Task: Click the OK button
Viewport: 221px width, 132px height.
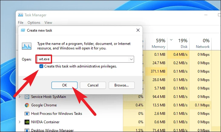Action: [x=64, y=85]
